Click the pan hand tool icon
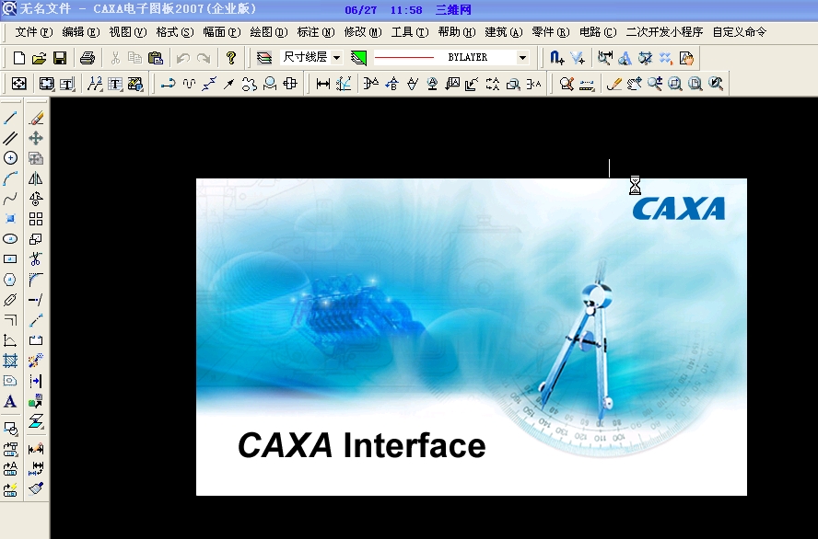Image resolution: width=818 pixels, height=539 pixels. [635, 84]
